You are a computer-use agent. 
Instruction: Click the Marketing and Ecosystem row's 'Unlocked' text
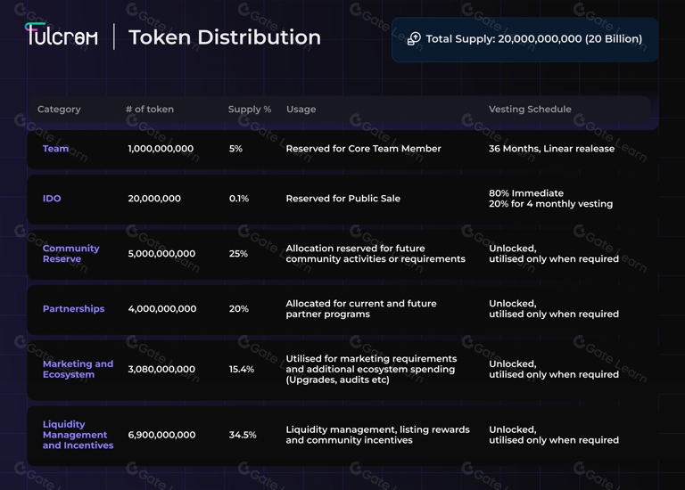pyautogui.click(x=554, y=369)
